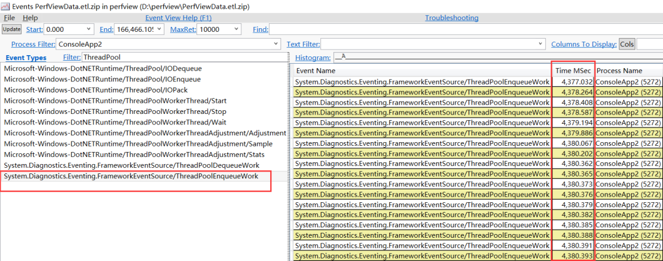Click the Time MSec column header
The width and height of the screenshot is (663, 261).
click(573, 70)
